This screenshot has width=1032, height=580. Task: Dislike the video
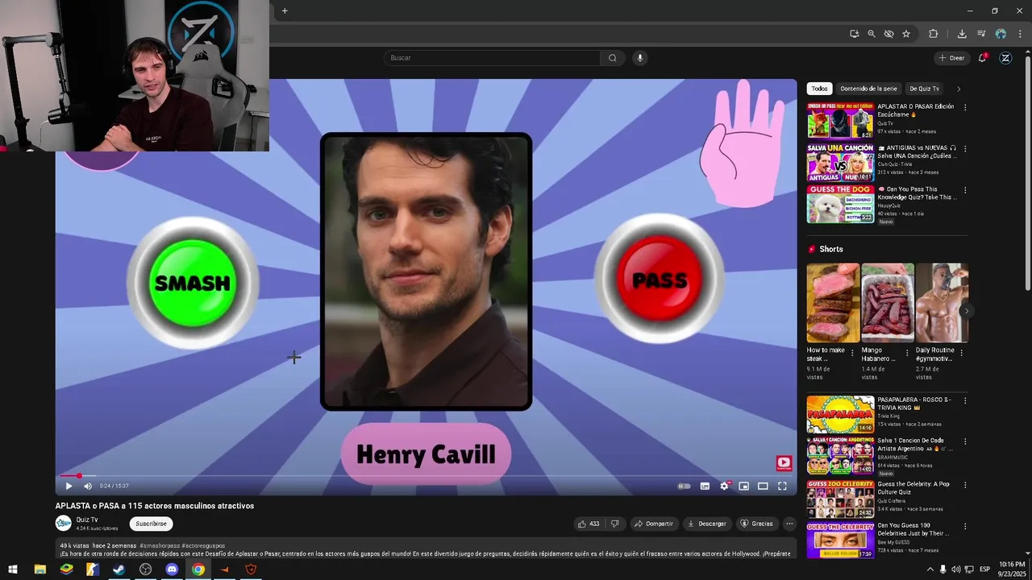[x=614, y=524]
